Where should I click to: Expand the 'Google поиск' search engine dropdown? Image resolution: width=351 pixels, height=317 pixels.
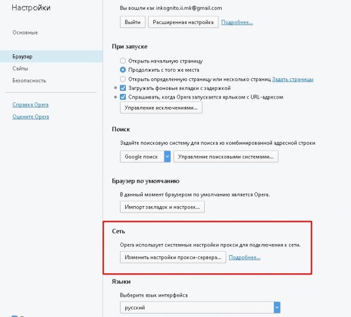[167, 156]
